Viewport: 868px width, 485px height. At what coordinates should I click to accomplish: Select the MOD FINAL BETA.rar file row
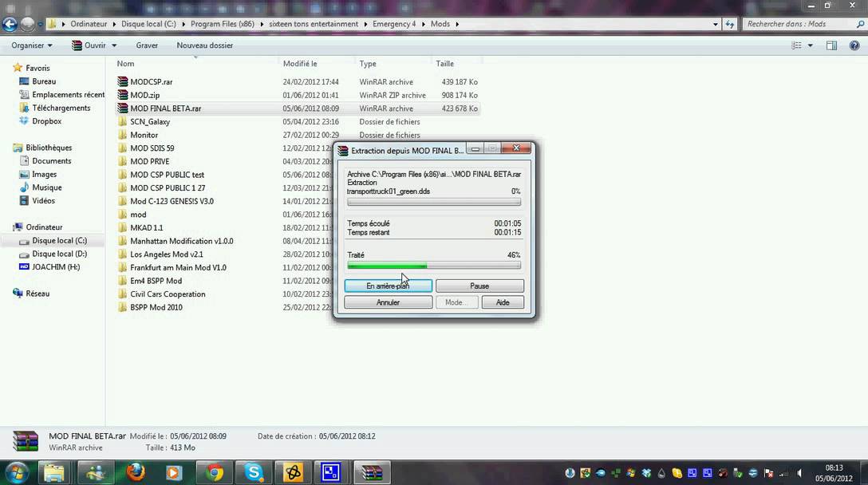pos(298,108)
